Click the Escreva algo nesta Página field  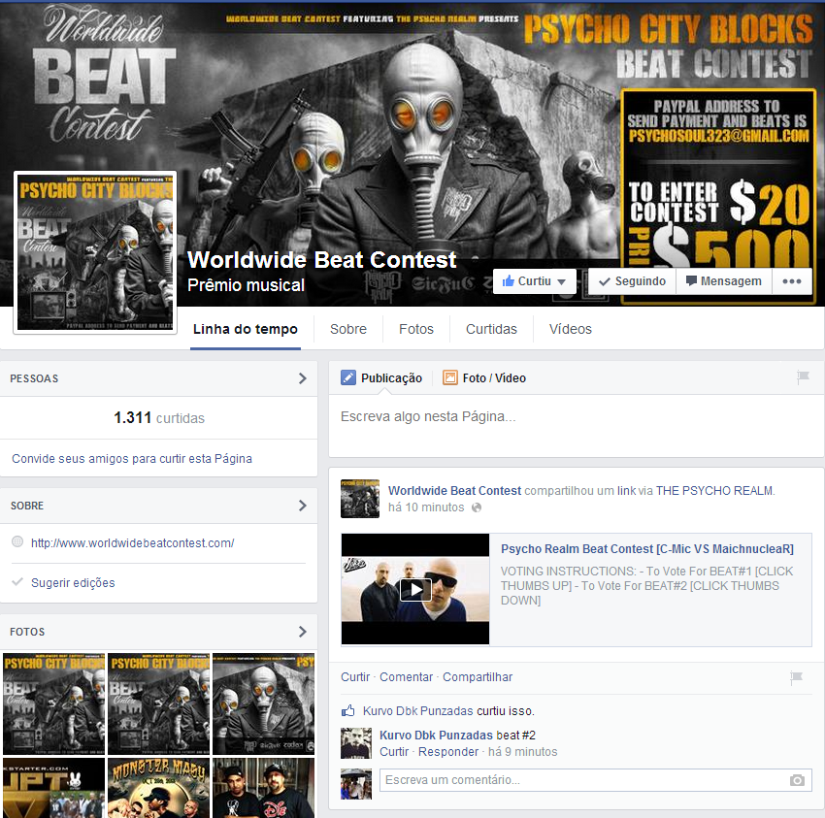[577, 425]
